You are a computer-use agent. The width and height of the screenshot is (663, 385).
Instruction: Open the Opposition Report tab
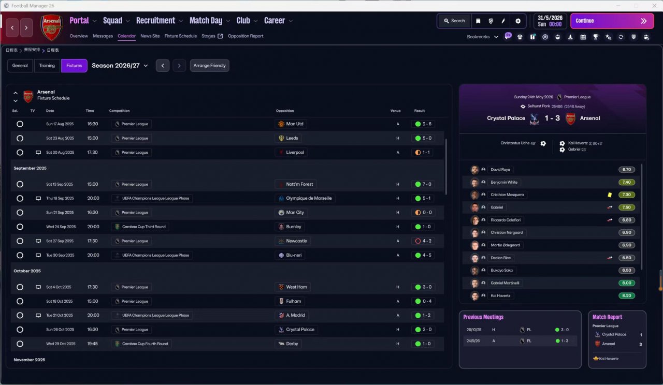point(246,36)
